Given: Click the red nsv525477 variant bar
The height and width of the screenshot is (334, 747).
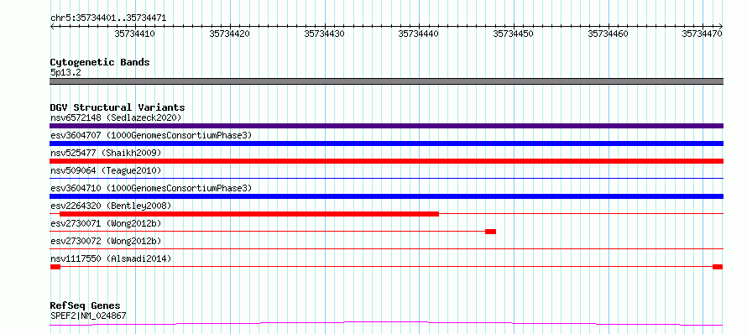Looking at the screenshot, I should (386, 161).
